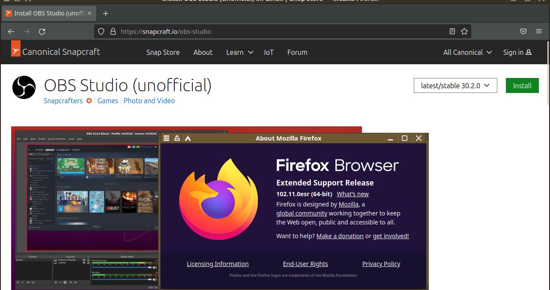The width and height of the screenshot is (550, 290).
Task: Click the padlock site security icon
Action: 113,31
